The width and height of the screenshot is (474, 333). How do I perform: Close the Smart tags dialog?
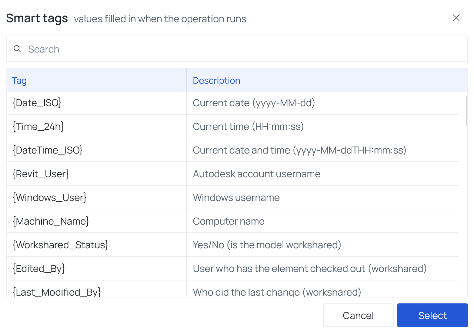pyautogui.click(x=456, y=18)
